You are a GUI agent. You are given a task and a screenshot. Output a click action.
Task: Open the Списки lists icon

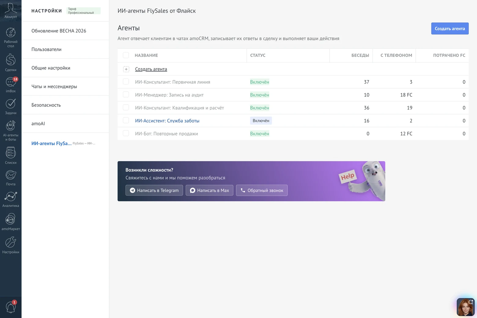[x=11, y=155]
